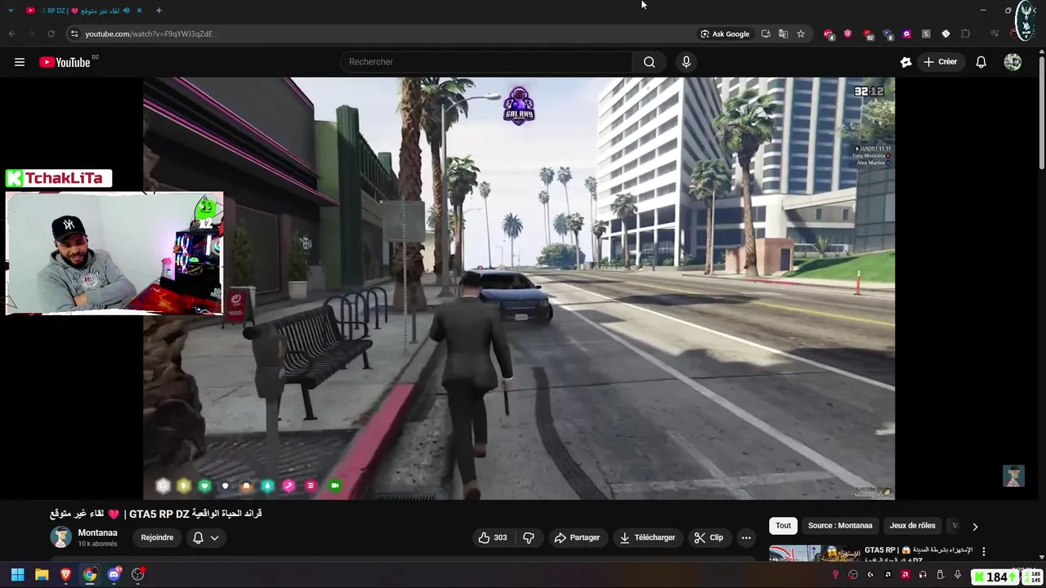This screenshot has height=588, width=1046.
Task: Open Montanaa channel name link
Action: [97, 532]
